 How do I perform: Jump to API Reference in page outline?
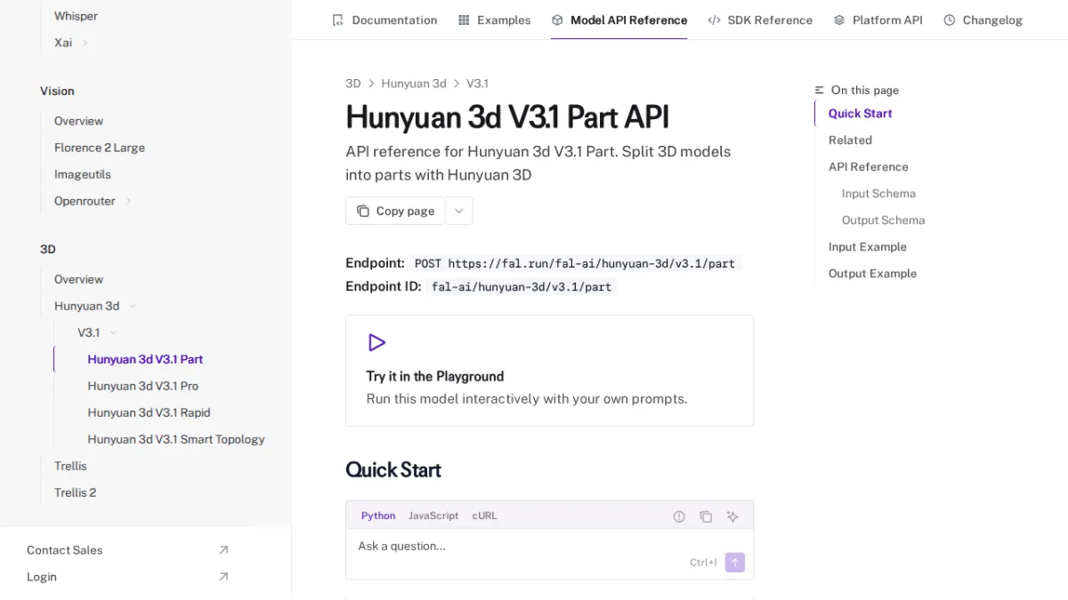pyautogui.click(x=869, y=166)
